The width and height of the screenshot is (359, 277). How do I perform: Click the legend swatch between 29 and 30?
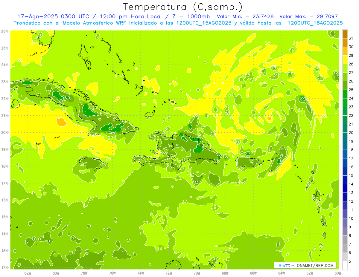345,51
